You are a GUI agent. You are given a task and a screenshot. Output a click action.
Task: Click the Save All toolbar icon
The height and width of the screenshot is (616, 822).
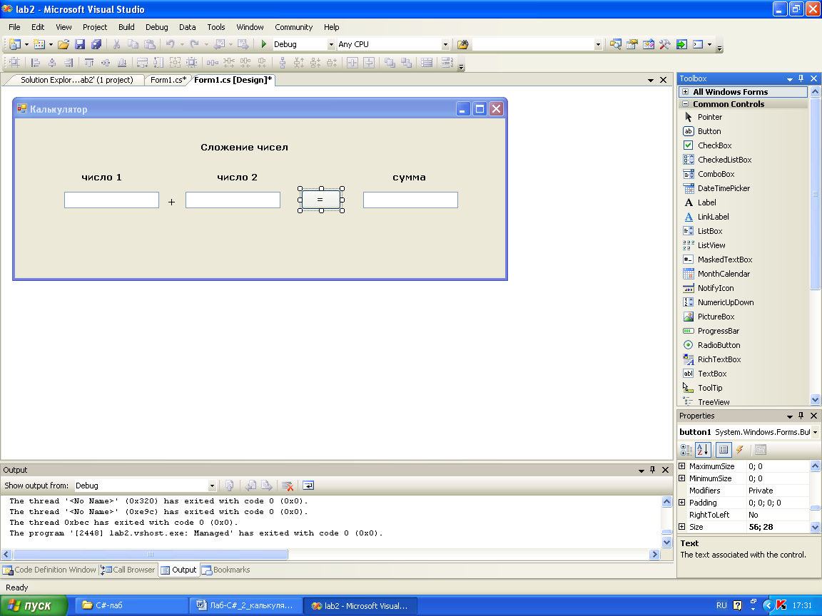pyautogui.click(x=96, y=44)
